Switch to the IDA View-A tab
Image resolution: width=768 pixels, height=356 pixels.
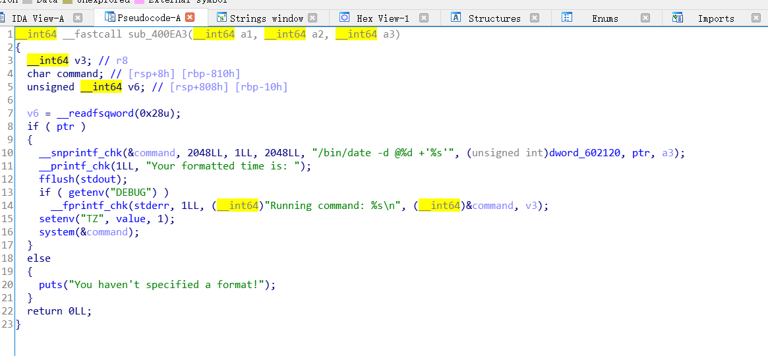pos(38,18)
